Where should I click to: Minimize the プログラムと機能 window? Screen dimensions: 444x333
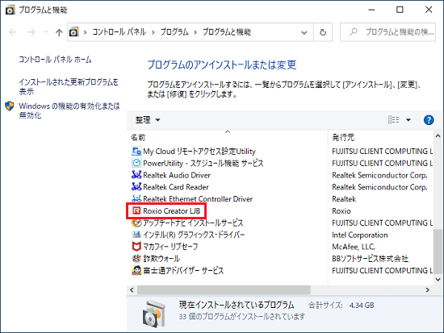point(371,10)
